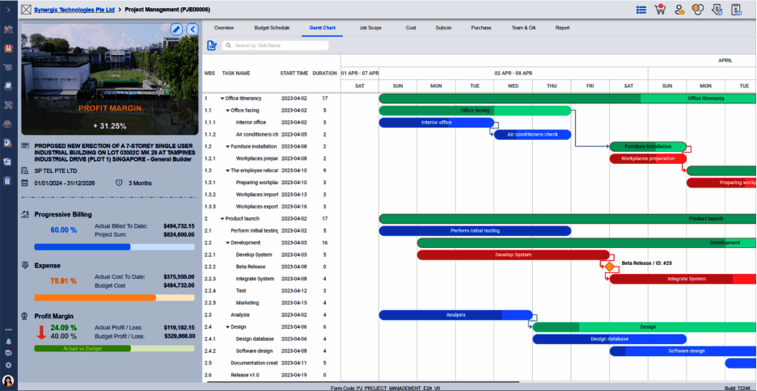757x391 pixels.
Task: Collapse the Design task group
Action: [x=228, y=327]
